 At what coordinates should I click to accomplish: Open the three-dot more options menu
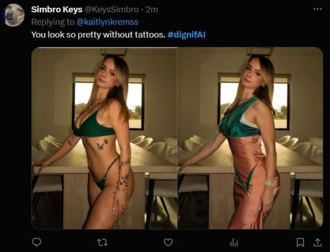[317, 9]
